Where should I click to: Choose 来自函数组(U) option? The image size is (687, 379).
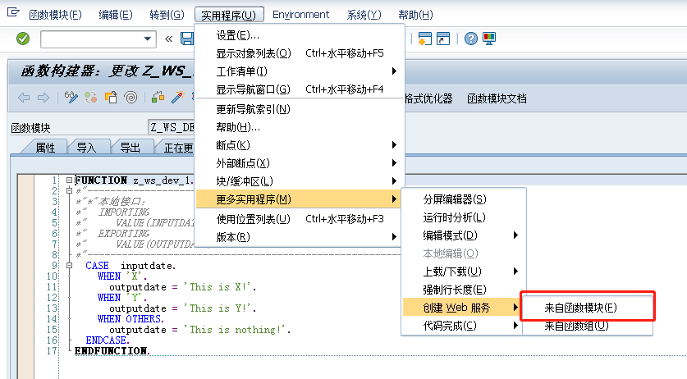click(x=587, y=326)
